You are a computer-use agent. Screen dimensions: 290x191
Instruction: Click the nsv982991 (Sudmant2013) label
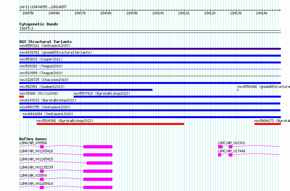42,87
